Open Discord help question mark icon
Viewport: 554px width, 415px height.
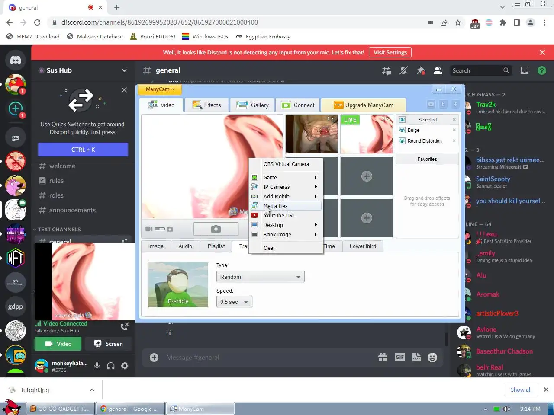pyautogui.click(x=541, y=70)
